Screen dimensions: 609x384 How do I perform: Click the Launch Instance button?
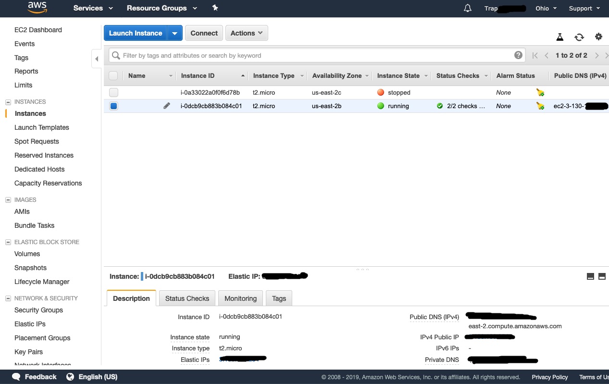coord(136,33)
